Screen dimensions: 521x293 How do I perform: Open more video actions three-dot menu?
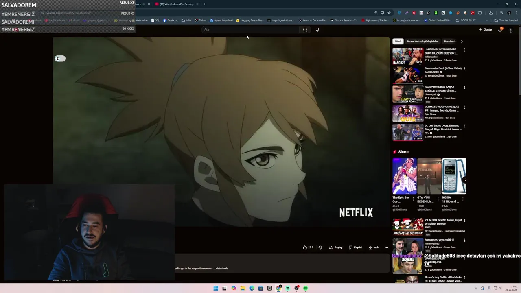(x=386, y=247)
